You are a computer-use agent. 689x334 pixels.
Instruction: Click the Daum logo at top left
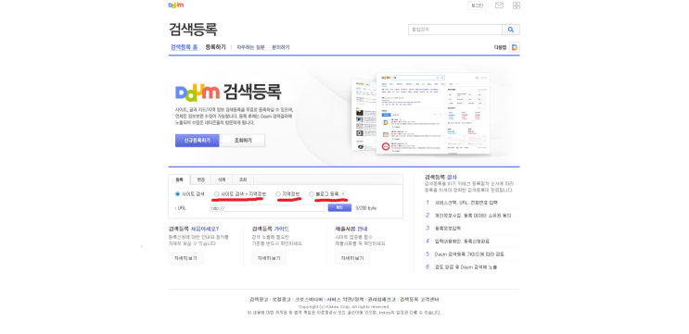pyautogui.click(x=176, y=6)
